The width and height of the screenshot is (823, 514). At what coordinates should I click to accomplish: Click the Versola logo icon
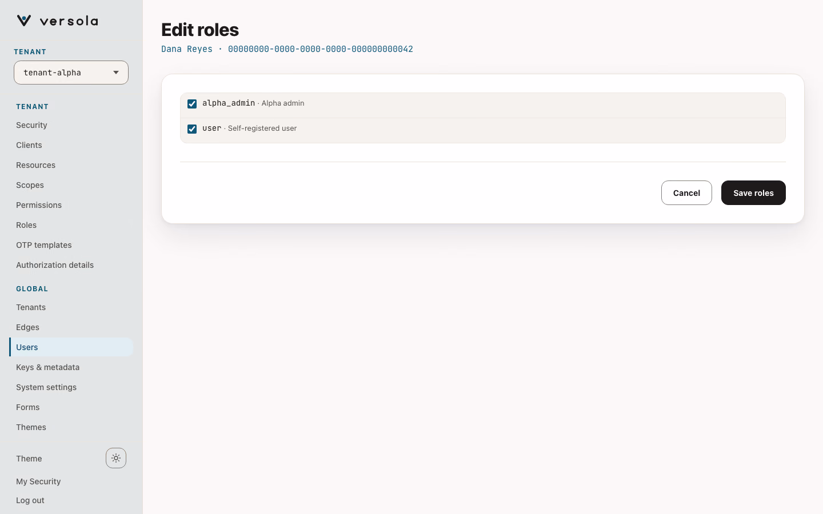(x=24, y=21)
